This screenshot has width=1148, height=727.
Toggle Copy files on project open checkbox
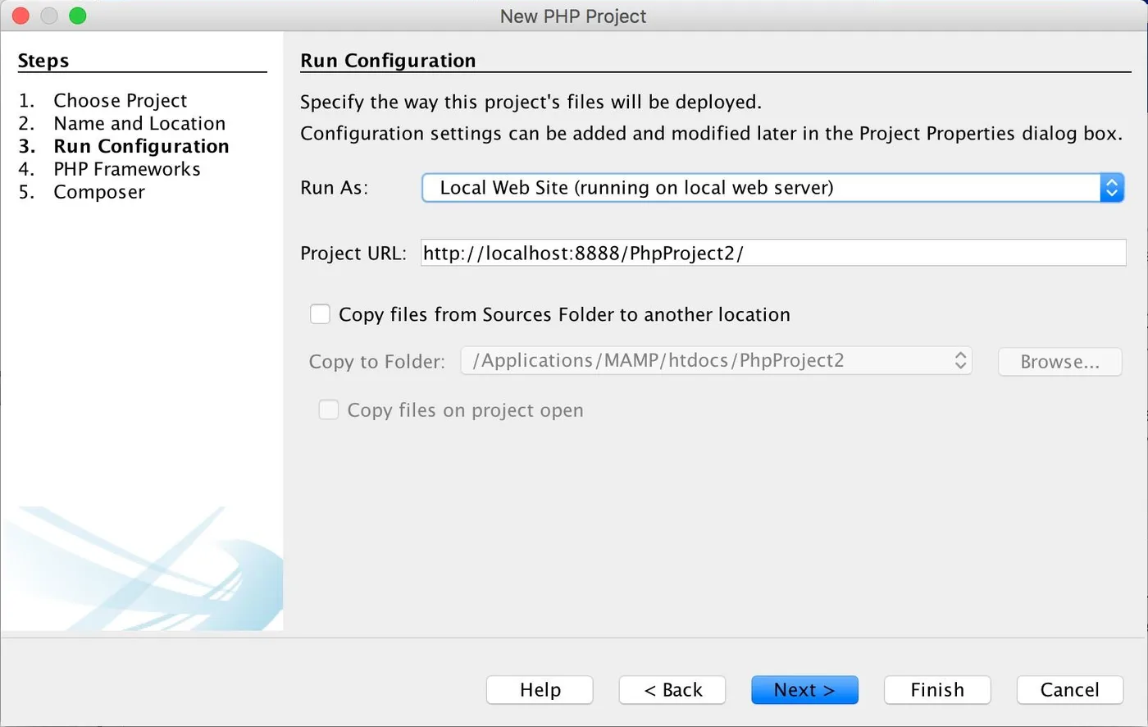[328, 409]
